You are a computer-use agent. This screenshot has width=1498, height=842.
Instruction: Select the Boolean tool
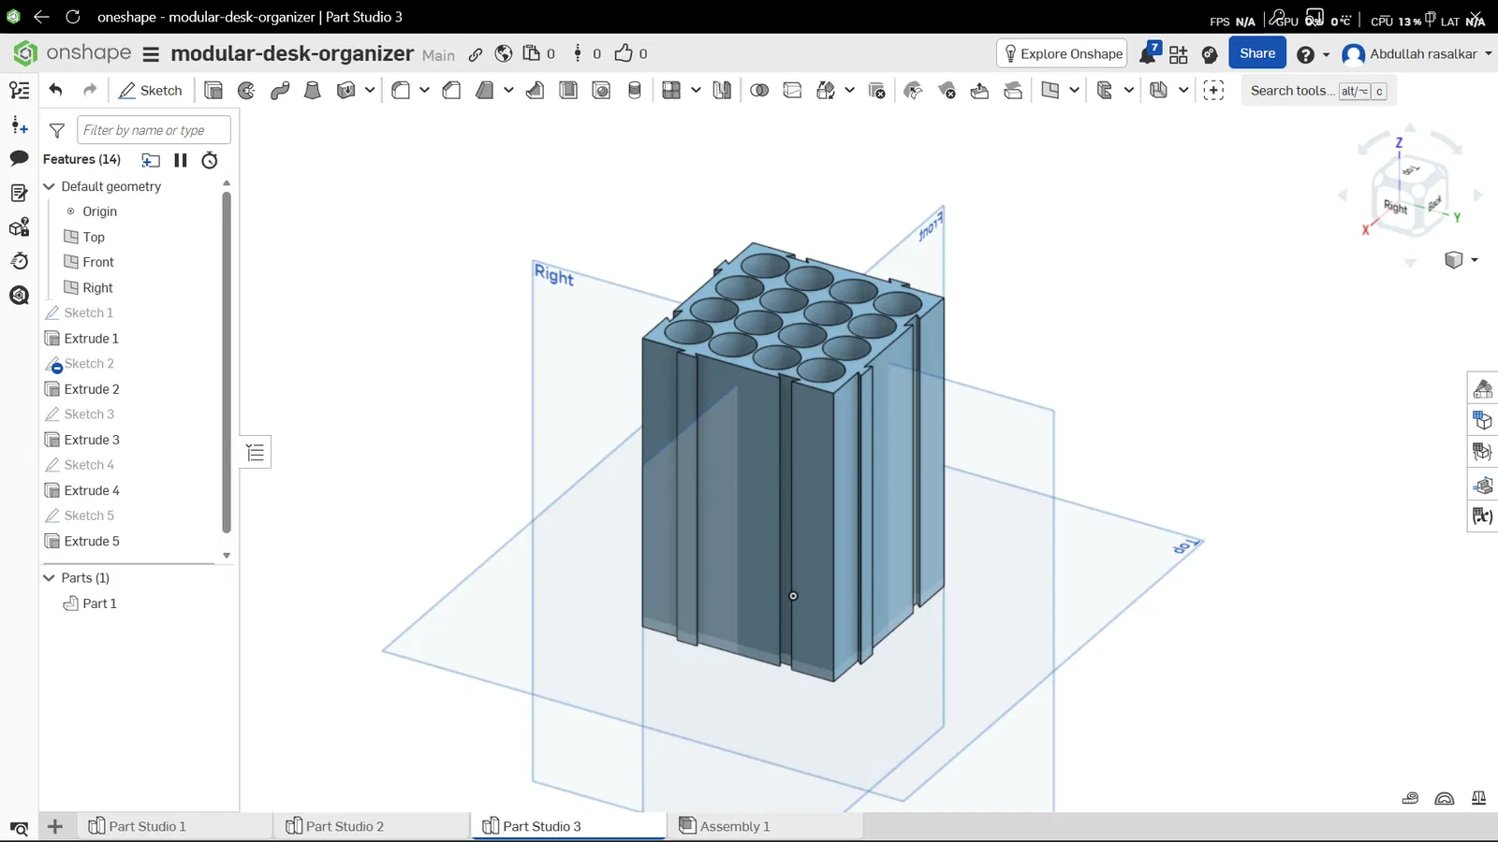click(x=759, y=91)
